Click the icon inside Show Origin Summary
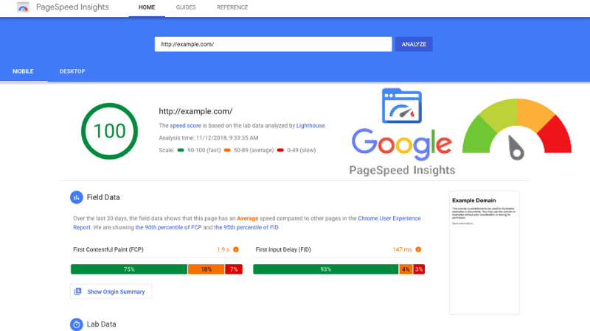The width and height of the screenshot is (590, 331). click(78, 291)
